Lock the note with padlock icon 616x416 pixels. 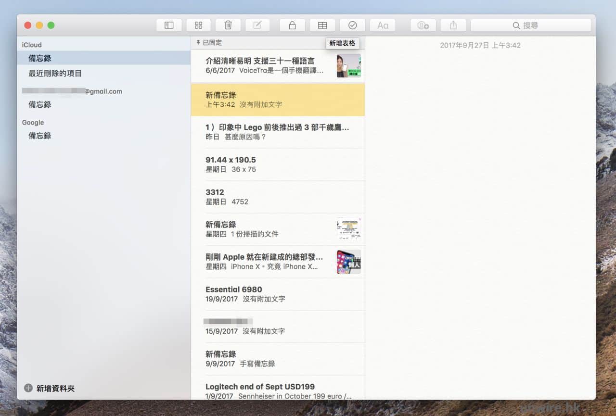292,25
